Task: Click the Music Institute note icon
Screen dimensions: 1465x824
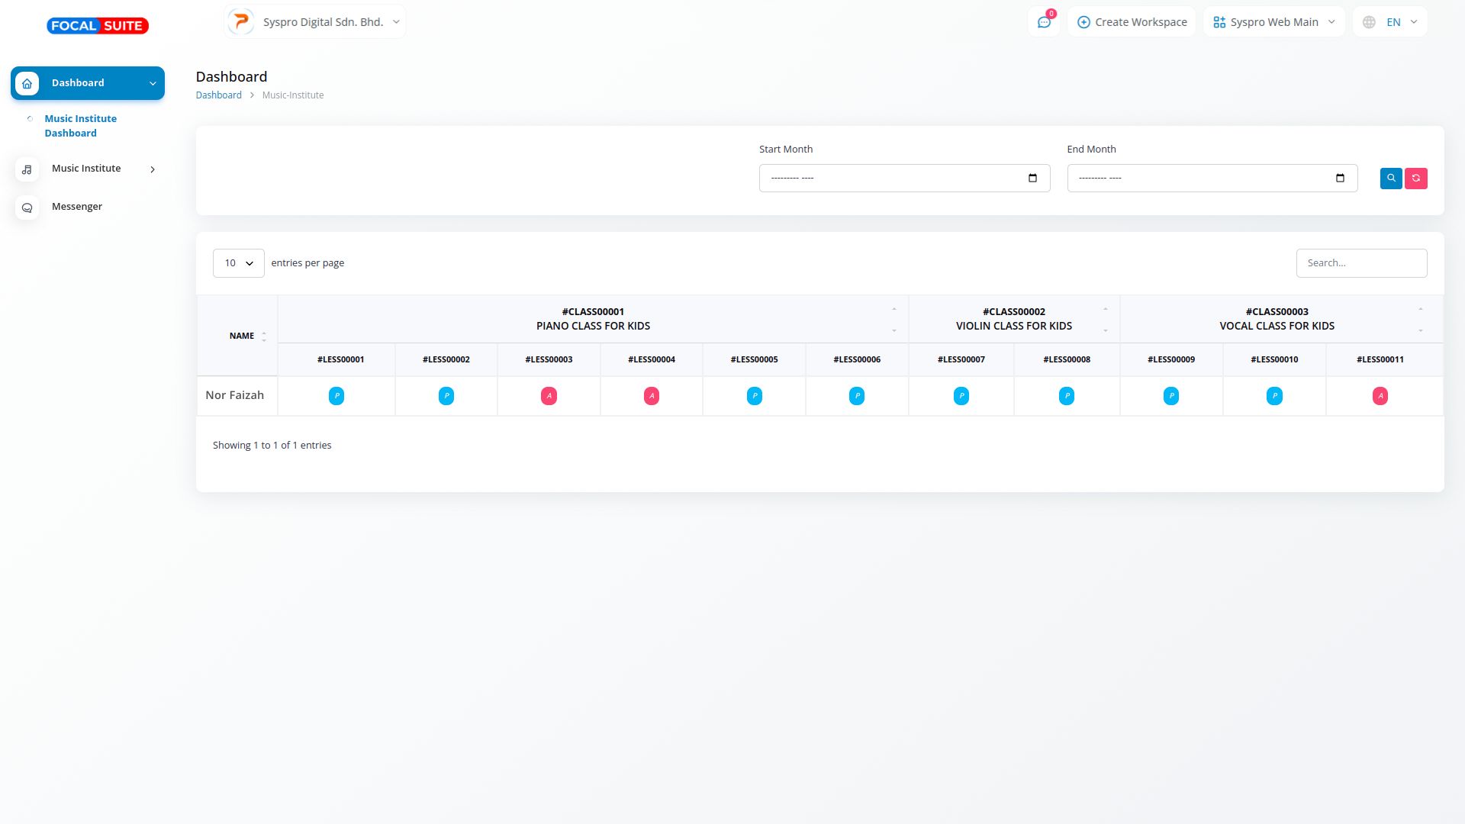Action: [x=27, y=169]
